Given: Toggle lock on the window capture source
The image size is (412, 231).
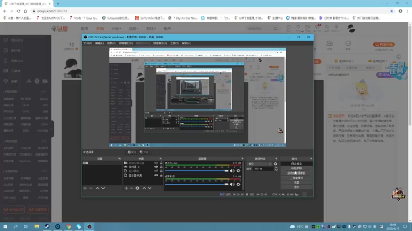Looking at the screenshot, I should tap(161, 171).
